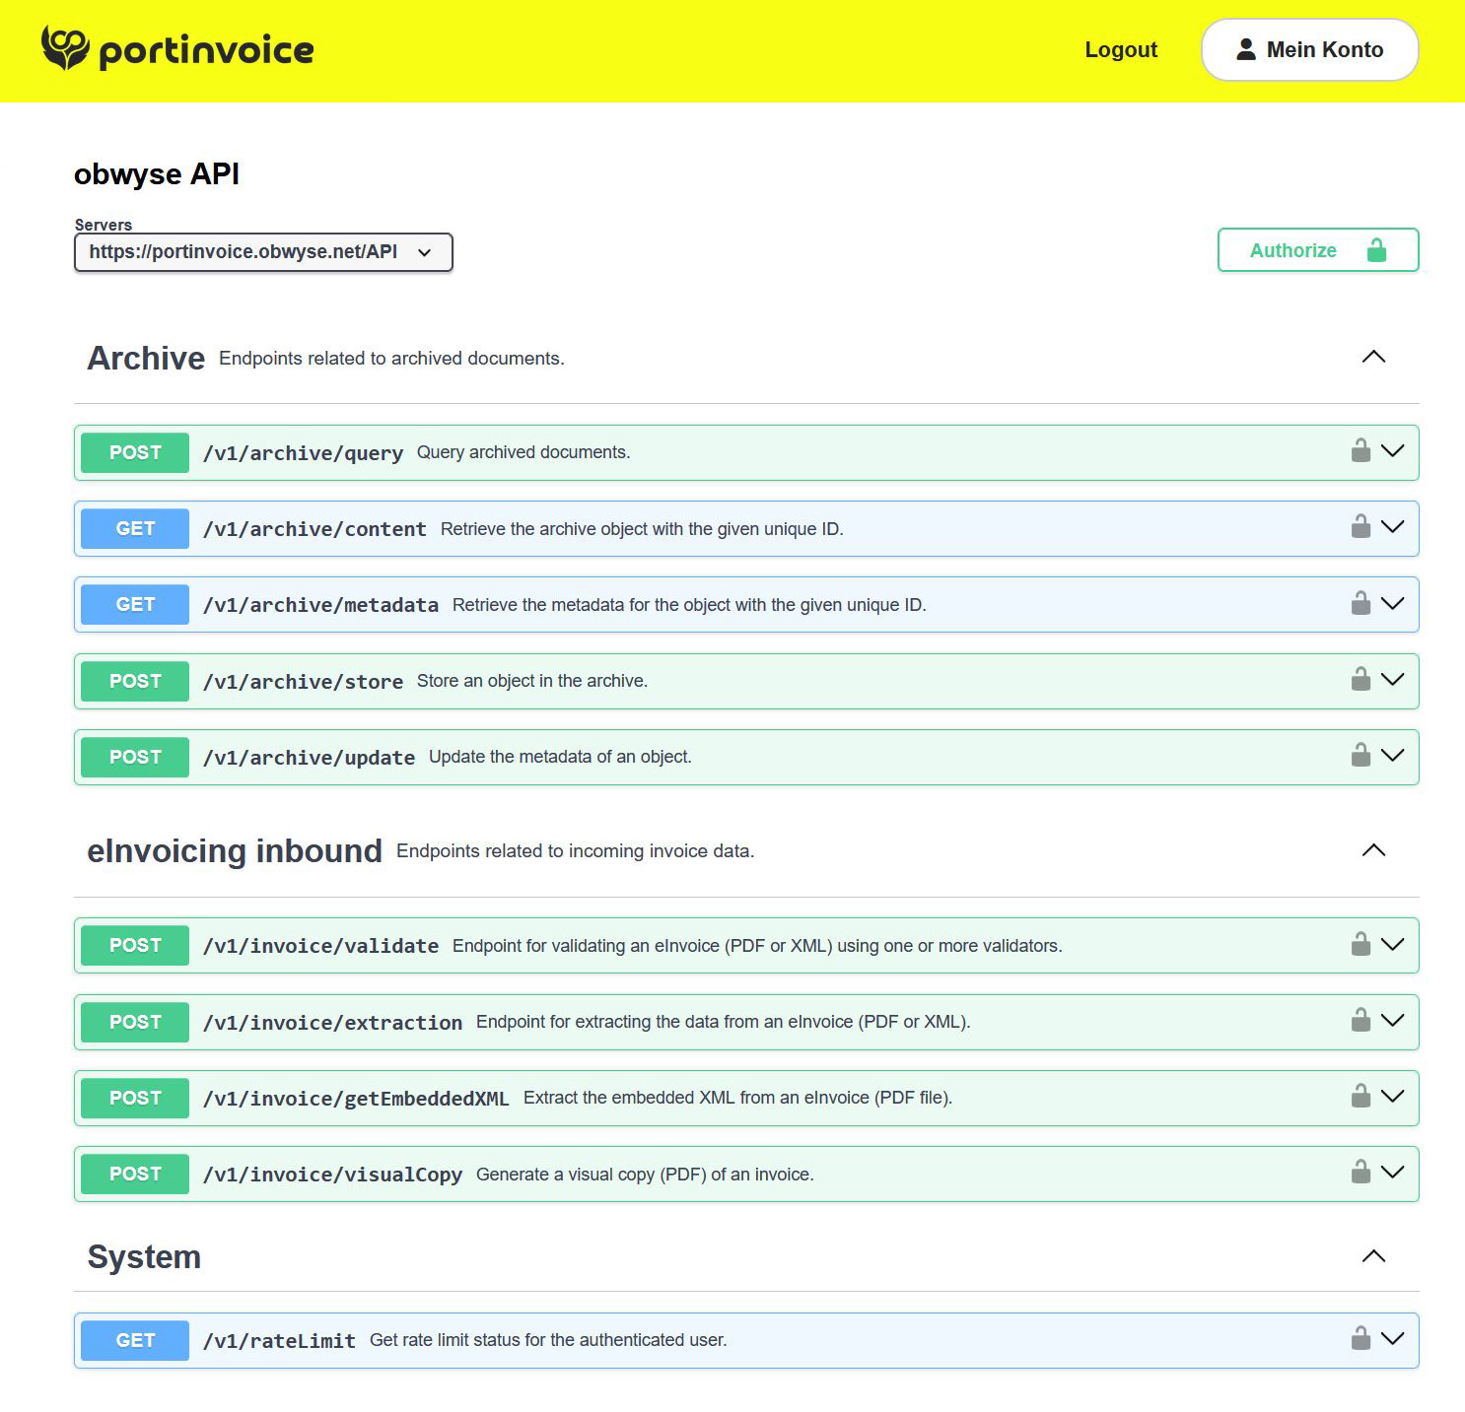
Task: Click 'Endpoints related to incoming invoice data.' text
Action: pyautogui.click(x=575, y=851)
